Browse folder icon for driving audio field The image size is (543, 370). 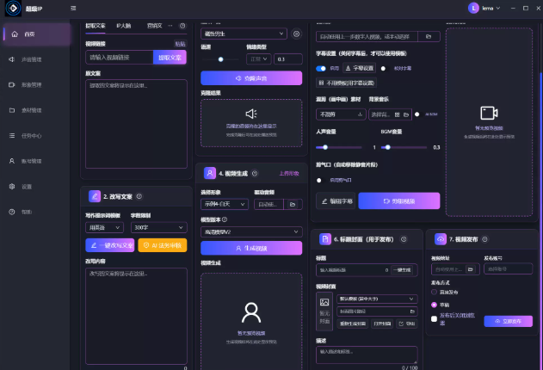pos(293,205)
